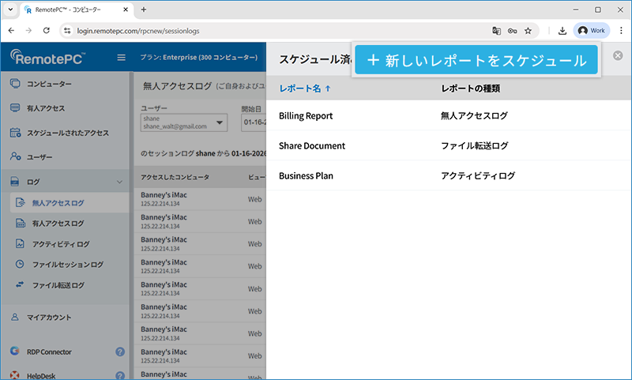Click the address bar URL
632x380 pixels.
(x=138, y=31)
